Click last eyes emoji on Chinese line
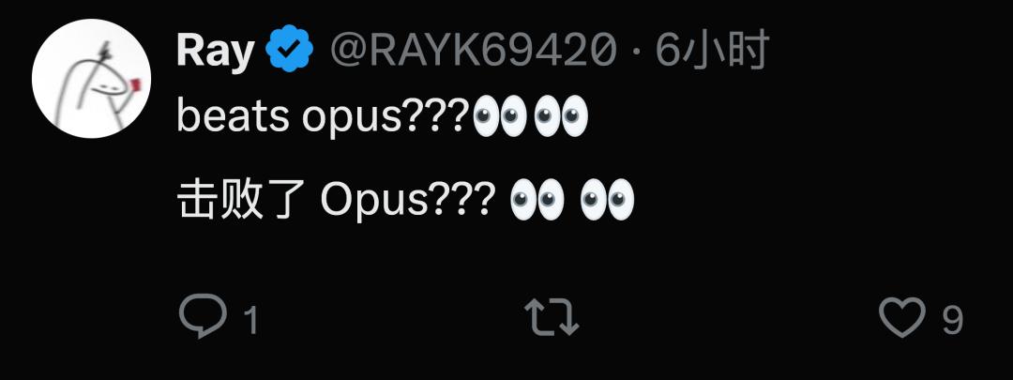The width and height of the screenshot is (1013, 380). [x=607, y=201]
